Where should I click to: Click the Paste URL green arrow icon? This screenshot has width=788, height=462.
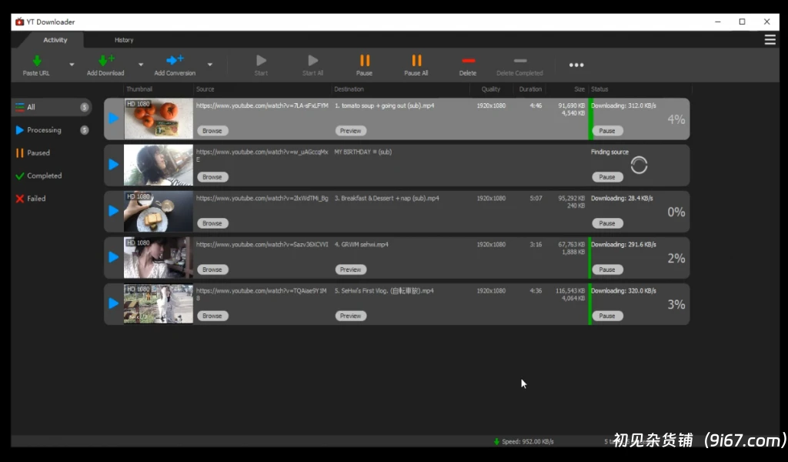[36, 60]
